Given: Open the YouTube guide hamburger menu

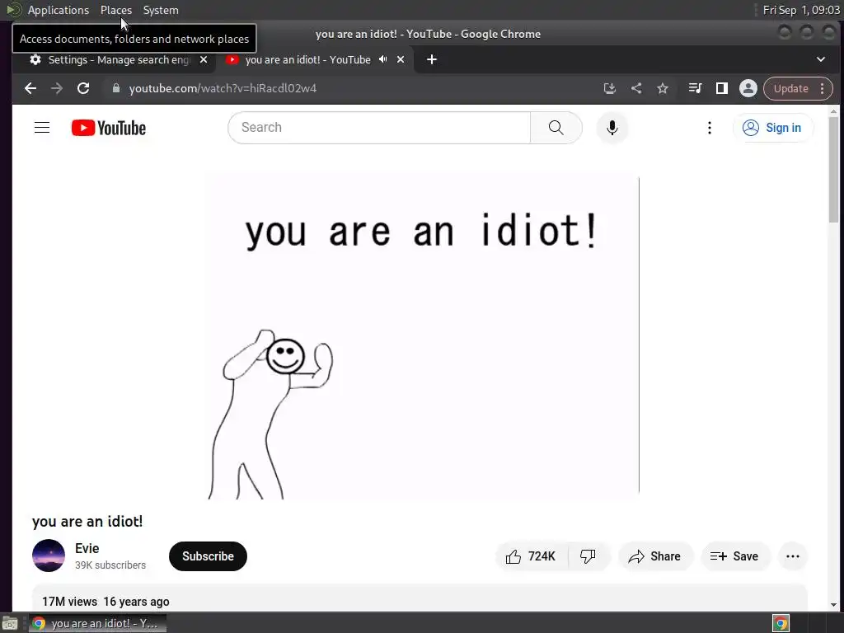Looking at the screenshot, I should (42, 128).
